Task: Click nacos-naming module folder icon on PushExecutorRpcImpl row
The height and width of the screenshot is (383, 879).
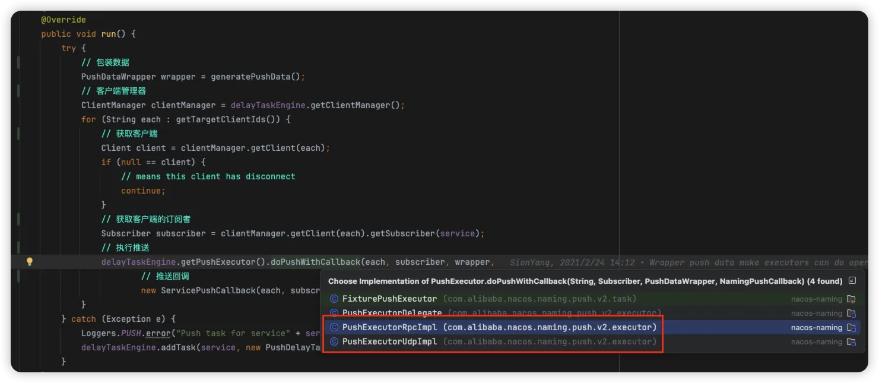Action: click(851, 327)
